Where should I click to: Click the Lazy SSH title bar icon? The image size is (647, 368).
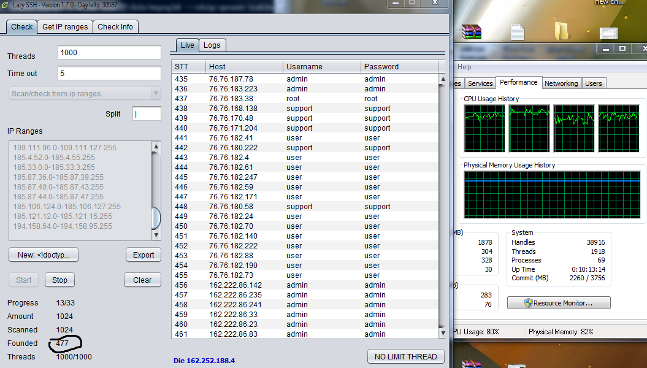tap(5, 5)
